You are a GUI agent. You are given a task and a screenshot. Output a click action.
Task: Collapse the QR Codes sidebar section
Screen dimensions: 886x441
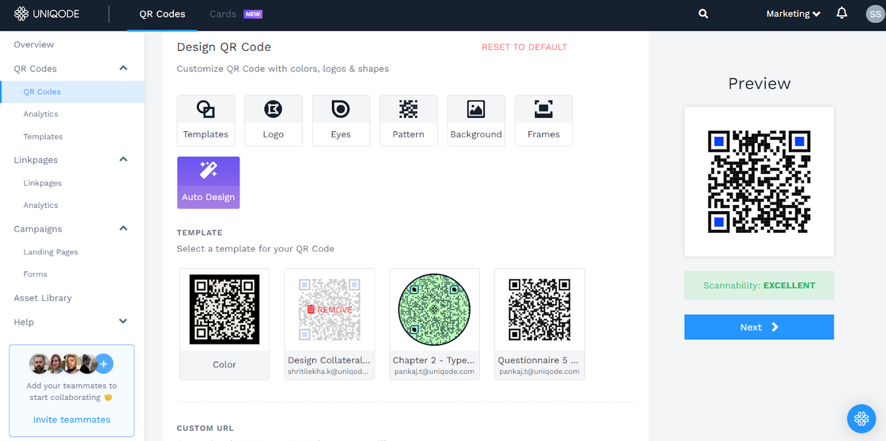(123, 68)
